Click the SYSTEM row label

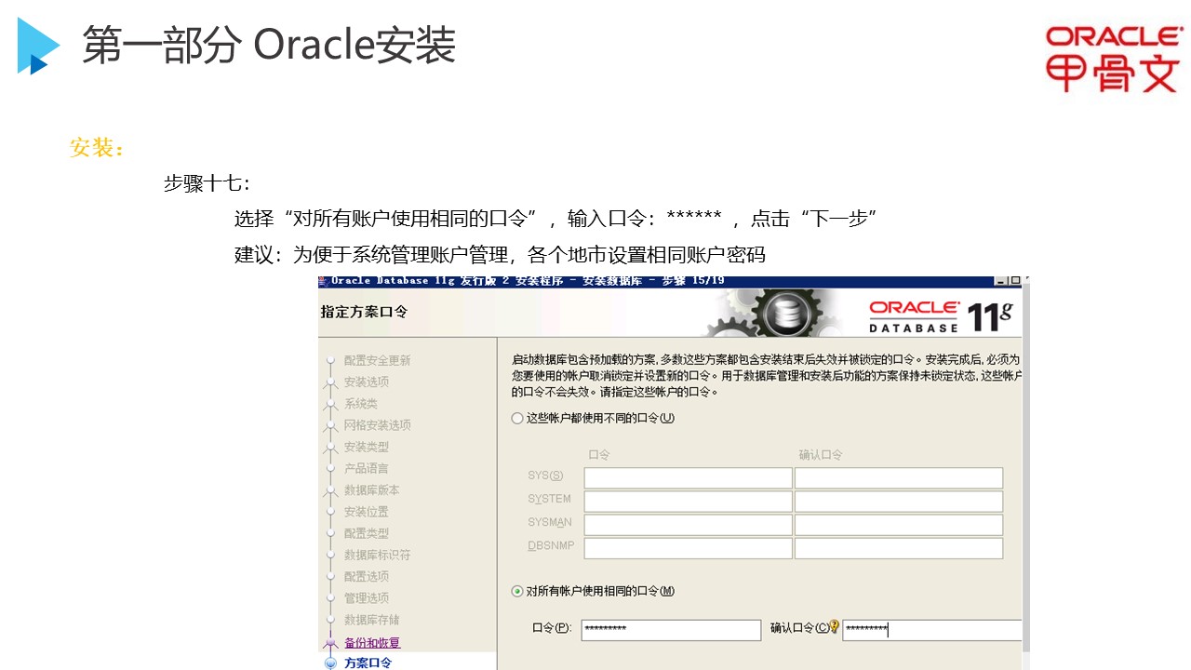pyautogui.click(x=549, y=500)
